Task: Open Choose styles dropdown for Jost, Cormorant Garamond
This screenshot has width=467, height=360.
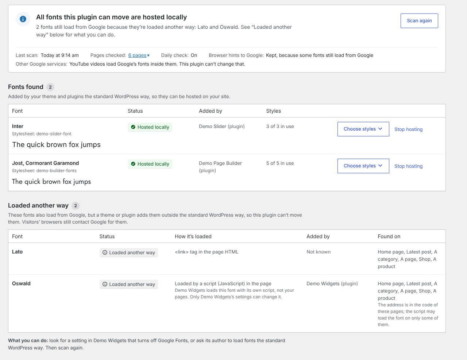Action: (x=363, y=166)
